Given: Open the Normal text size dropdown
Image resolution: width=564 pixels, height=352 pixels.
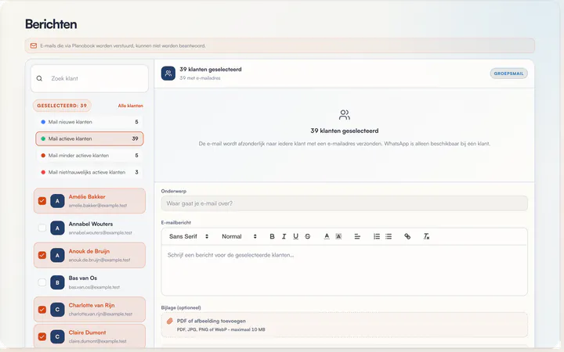Looking at the screenshot, I should click(x=239, y=236).
